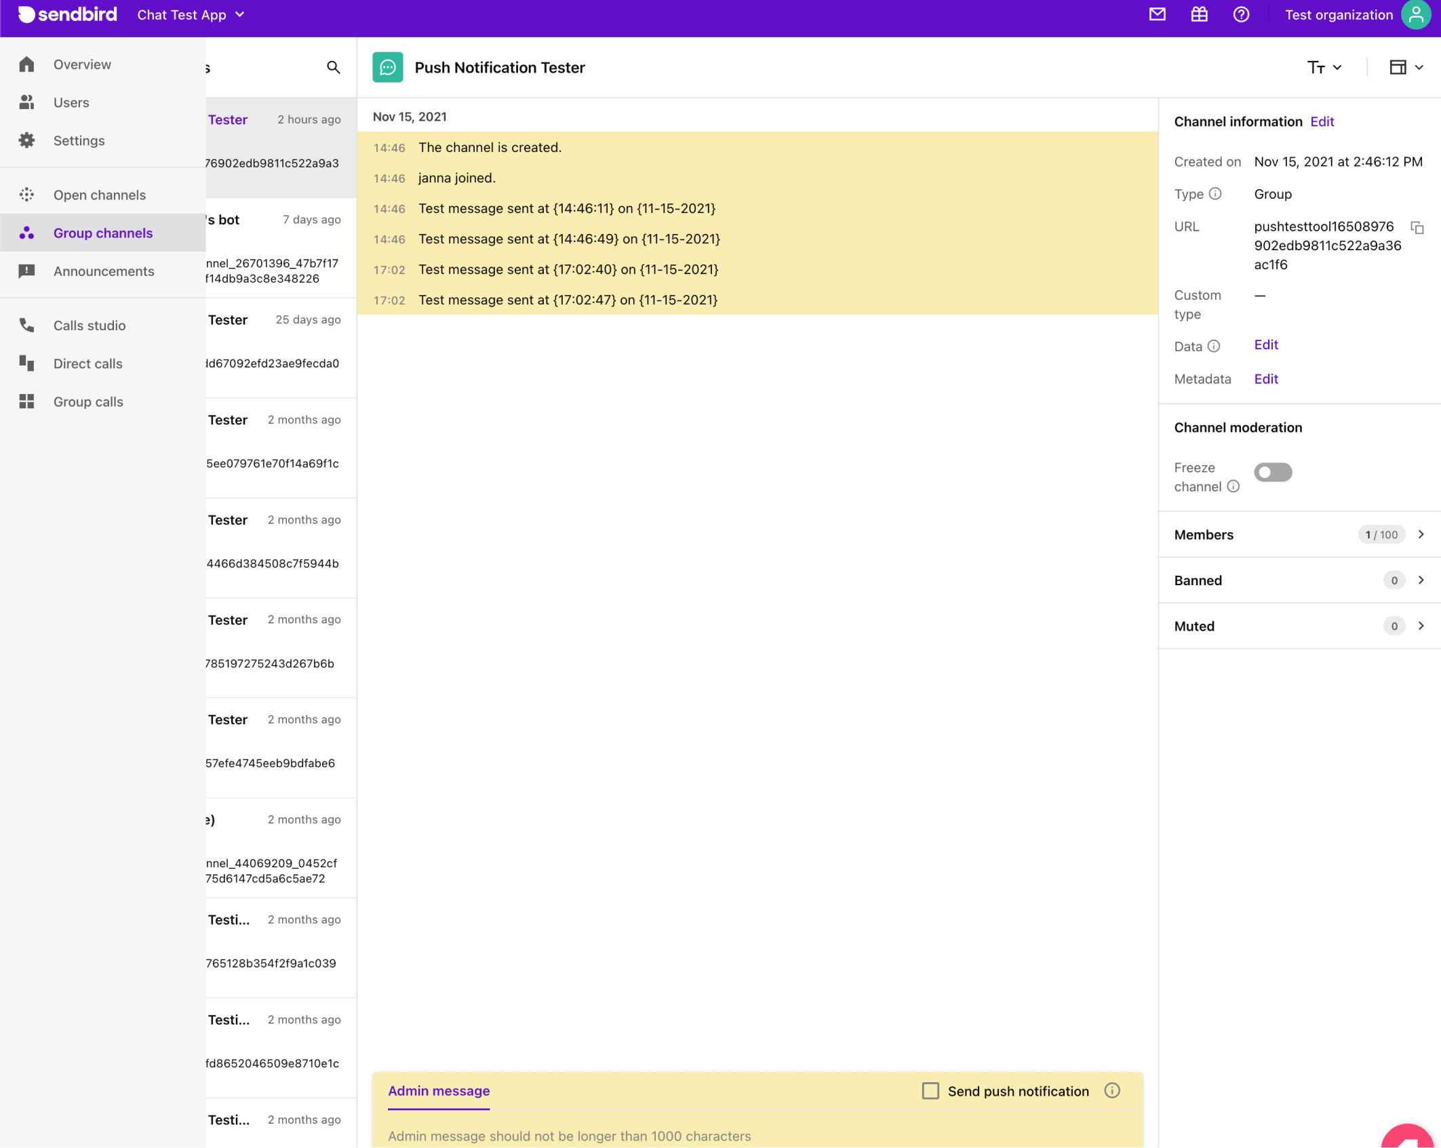Expand the Members list

[x=1299, y=534]
